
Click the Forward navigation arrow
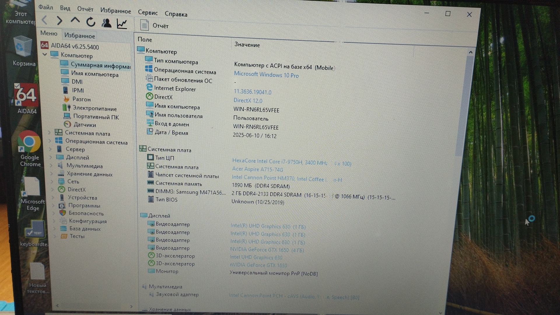60,21
